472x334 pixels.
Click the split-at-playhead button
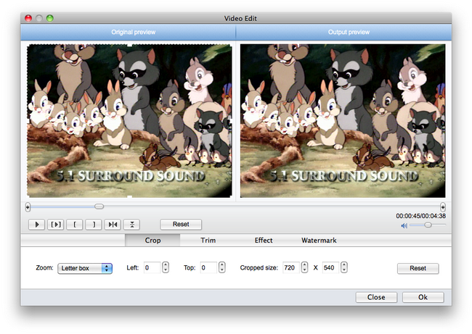[x=113, y=225]
